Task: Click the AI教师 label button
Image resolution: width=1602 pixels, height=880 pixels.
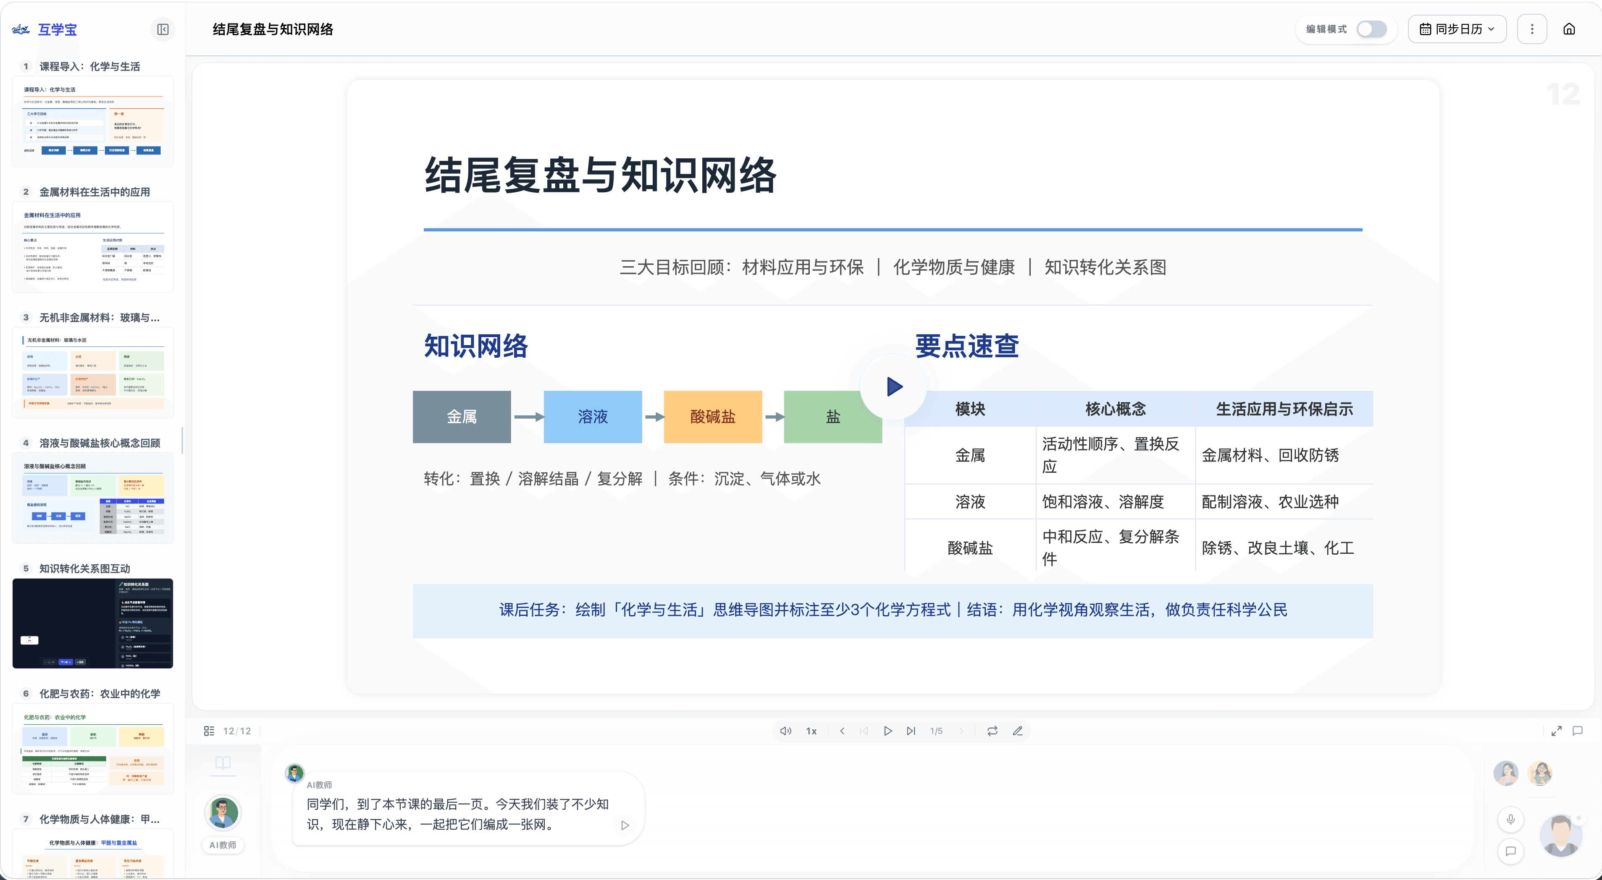Action: point(223,845)
